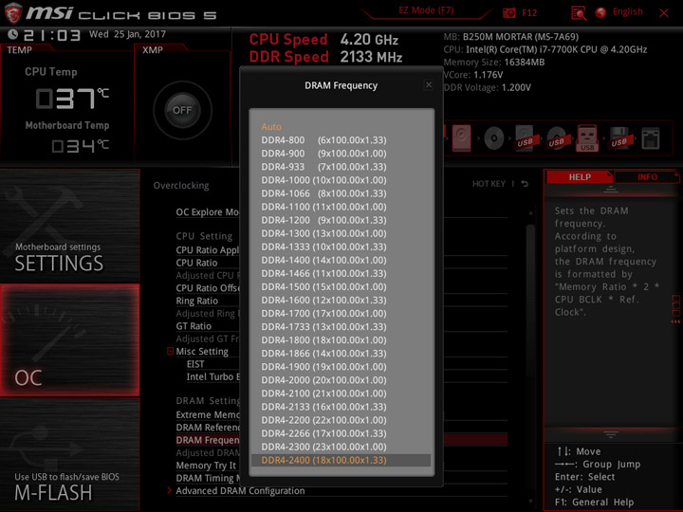The height and width of the screenshot is (512, 683).
Task: Select DDR4-1100 (11x100.00x1.00)
Action: click(x=323, y=207)
